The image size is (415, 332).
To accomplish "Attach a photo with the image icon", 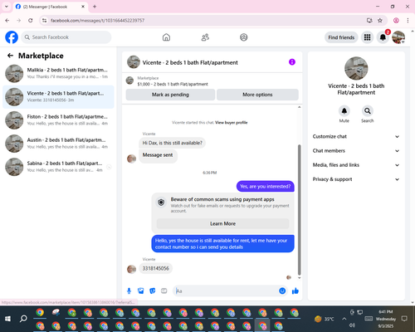I will [x=141, y=290].
